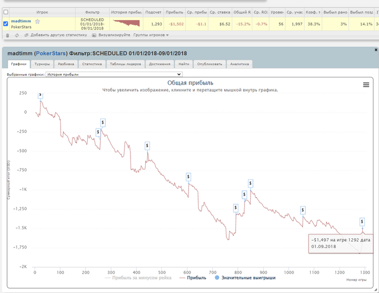The image size is (379, 293).
Task: Toggle 'Прибыль за минусом рейка' legend series
Action: click(138, 278)
